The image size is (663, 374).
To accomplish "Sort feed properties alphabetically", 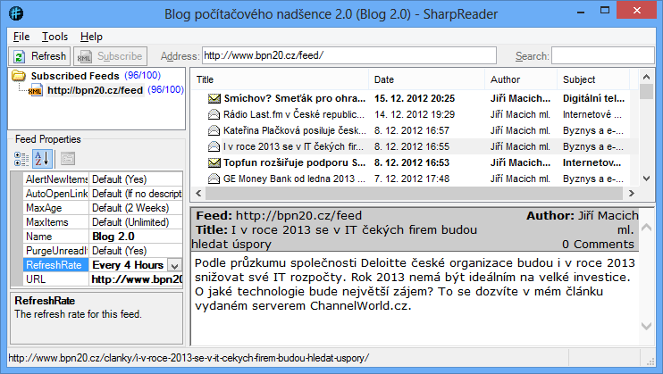I will (x=42, y=159).
